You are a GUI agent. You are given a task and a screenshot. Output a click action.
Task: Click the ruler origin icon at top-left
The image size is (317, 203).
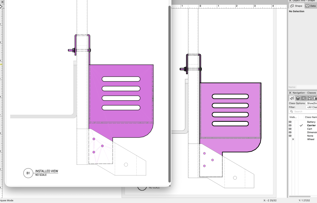pyautogui.click(x=1, y=6)
